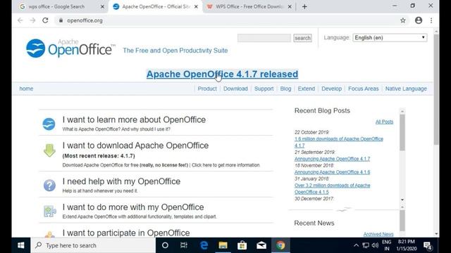Click the ENG IN language indicator

(387, 245)
